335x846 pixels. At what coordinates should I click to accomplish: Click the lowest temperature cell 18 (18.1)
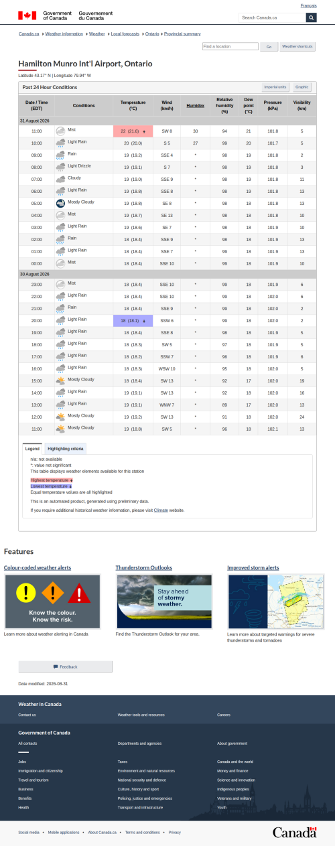point(133,320)
